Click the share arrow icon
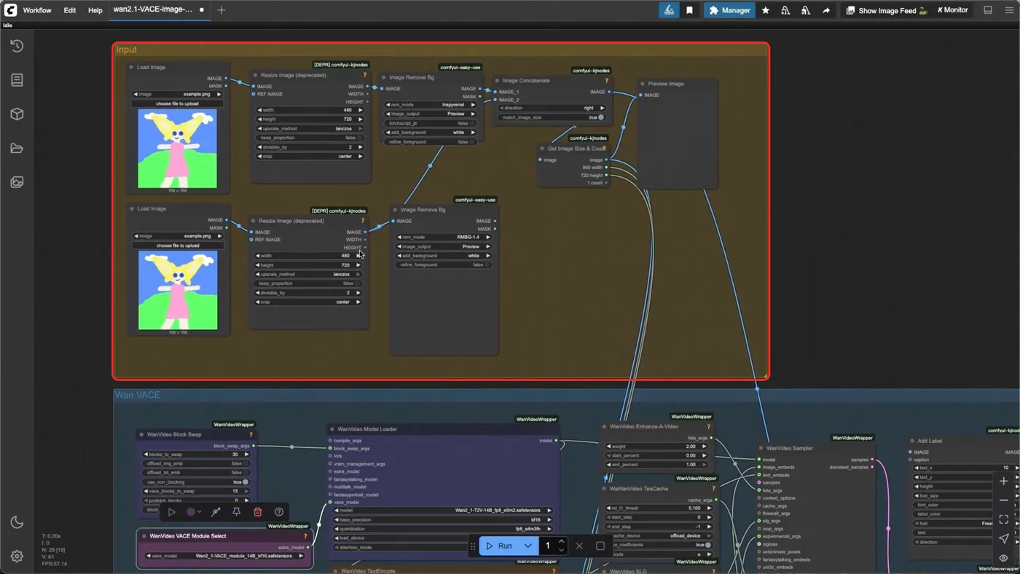1020x574 pixels. (826, 10)
